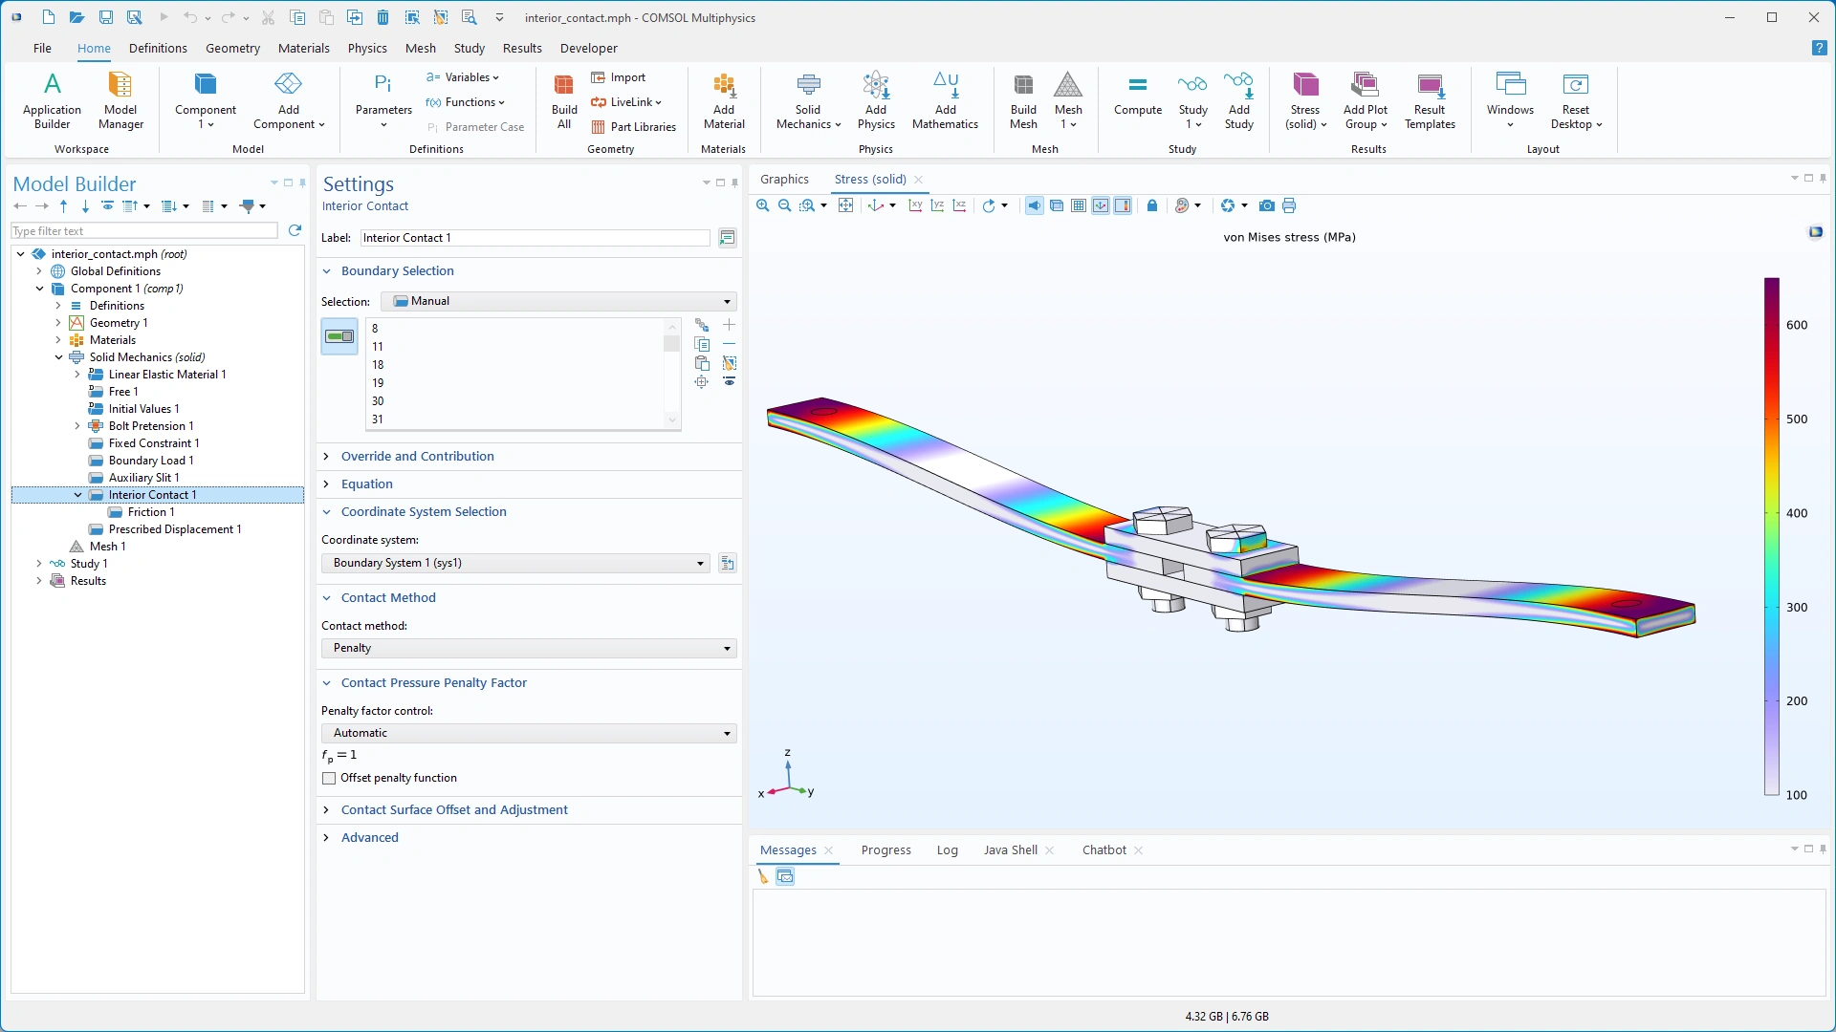Select Friction 1 node in tree

[150, 512]
